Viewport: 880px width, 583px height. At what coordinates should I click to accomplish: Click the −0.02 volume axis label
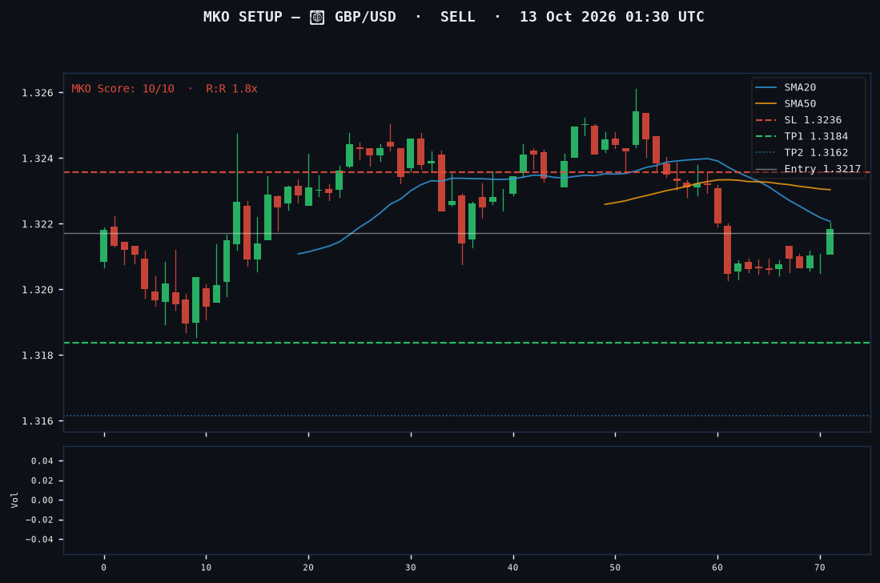point(39,520)
